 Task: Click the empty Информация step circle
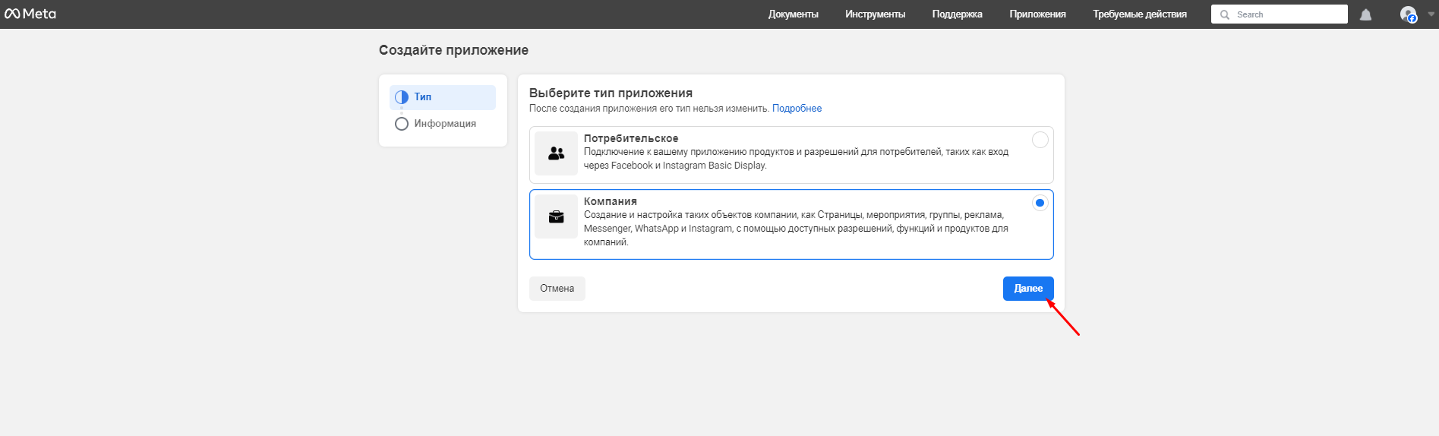[x=402, y=124]
